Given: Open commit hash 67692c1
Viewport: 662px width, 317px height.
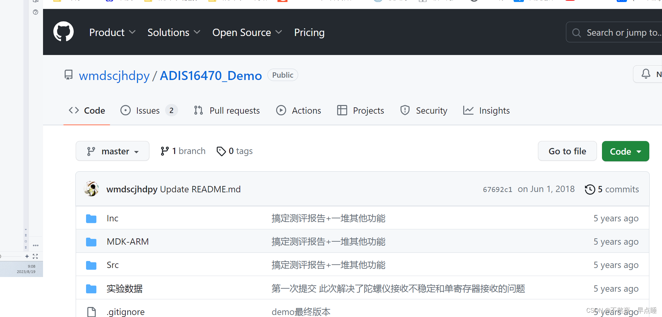Looking at the screenshot, I should click(497, 189).
